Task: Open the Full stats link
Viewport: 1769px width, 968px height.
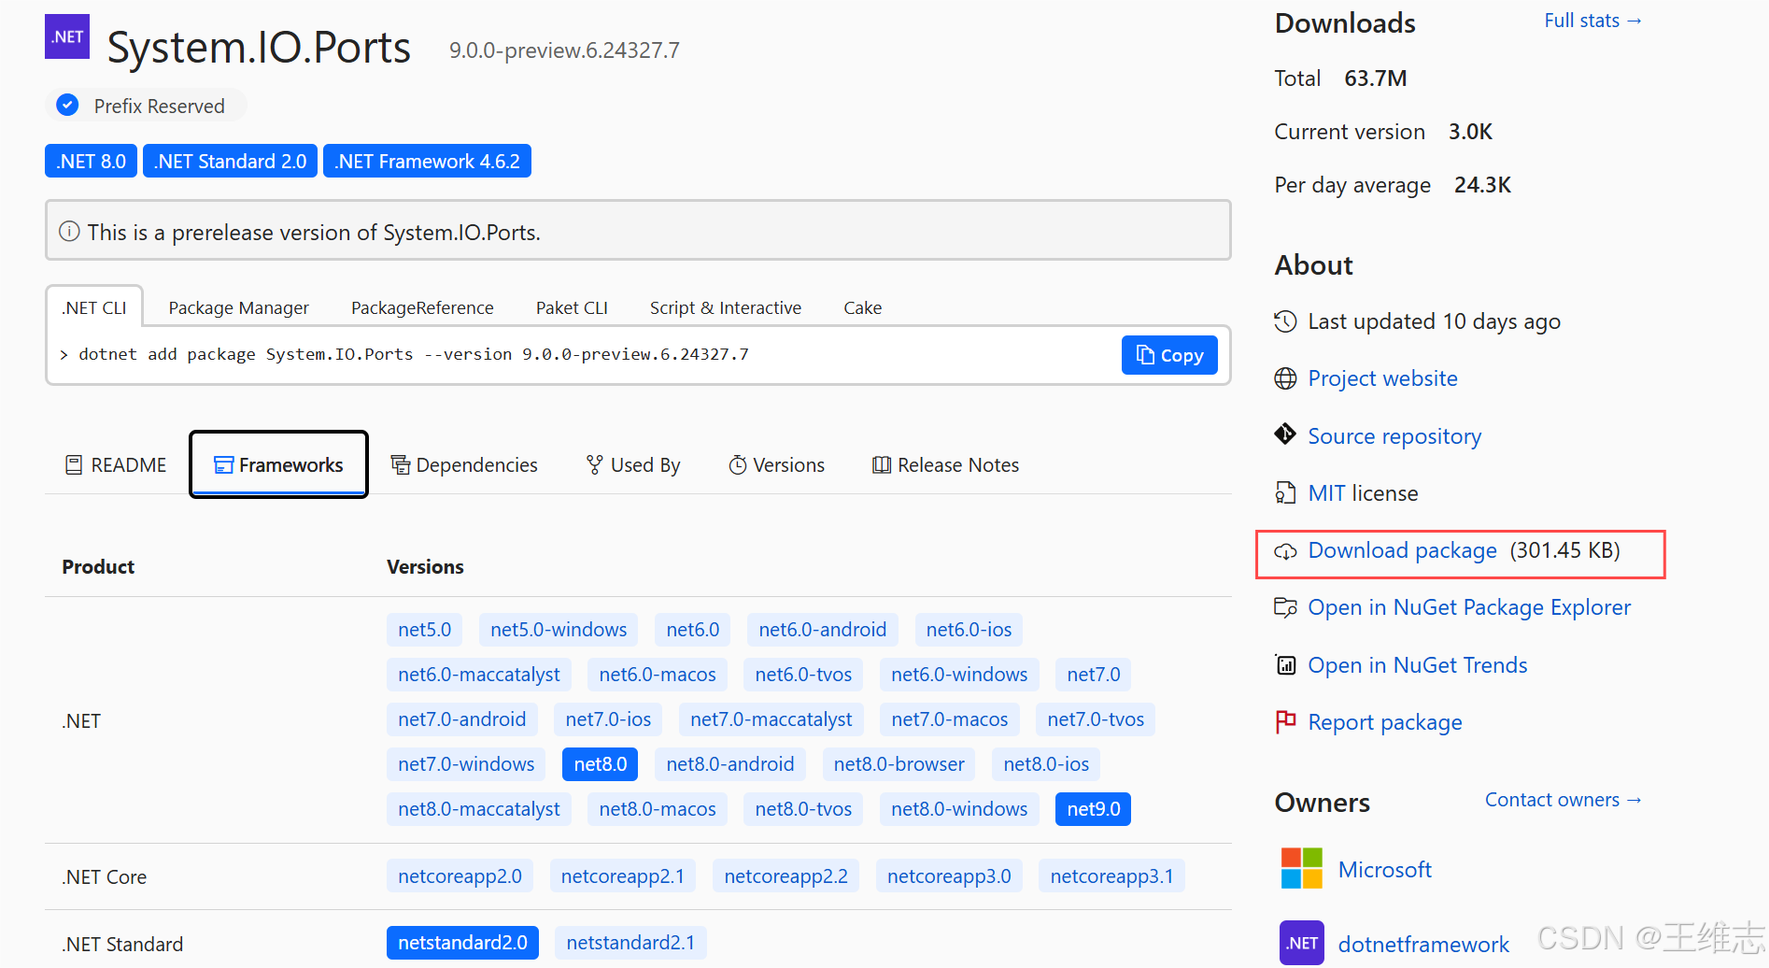Action: (1592, 21)
